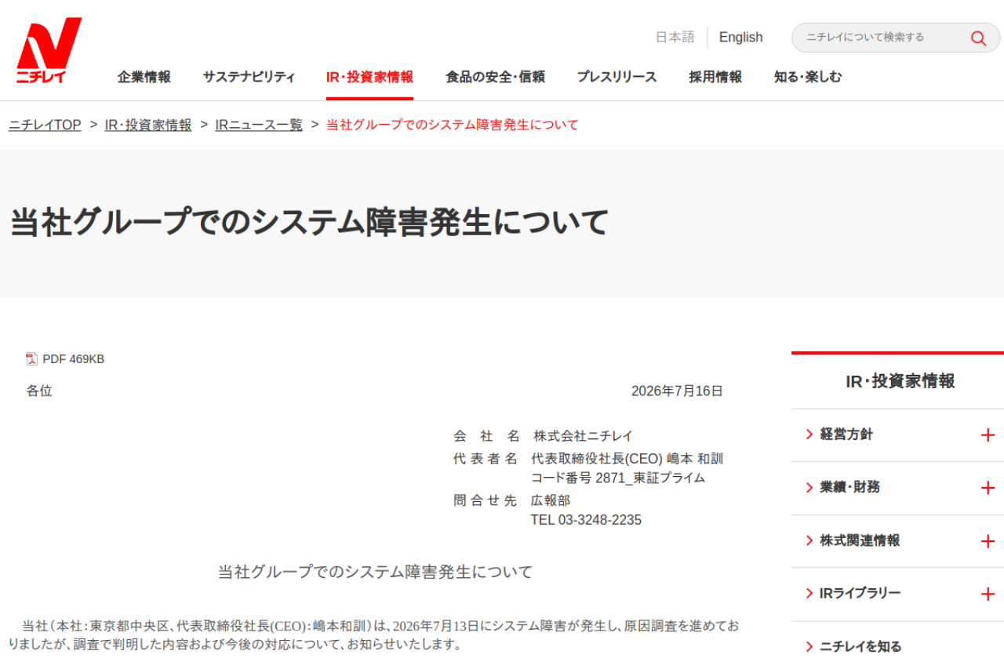Click the red magnifier search icon
The width and height of the screenshot is (1004, 669).
pyautogui.click(x=978, y=38)
